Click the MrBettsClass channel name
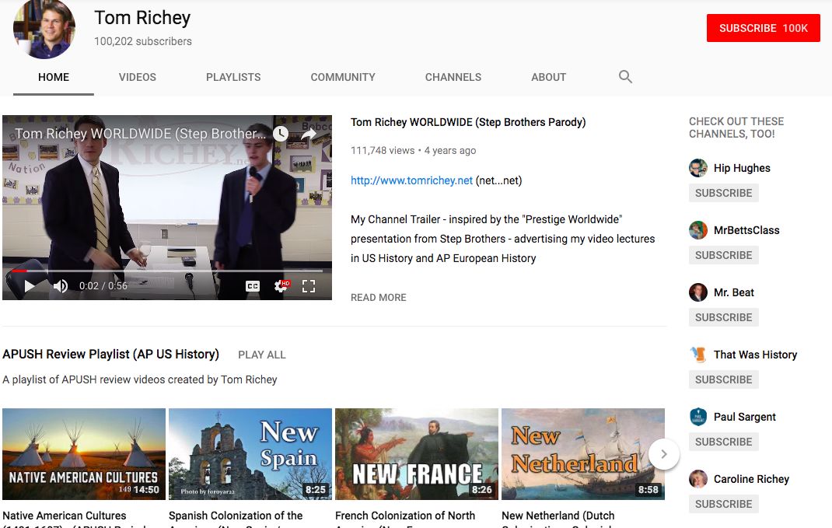Viewport: 832px width, 528px height. click(746, 230)
